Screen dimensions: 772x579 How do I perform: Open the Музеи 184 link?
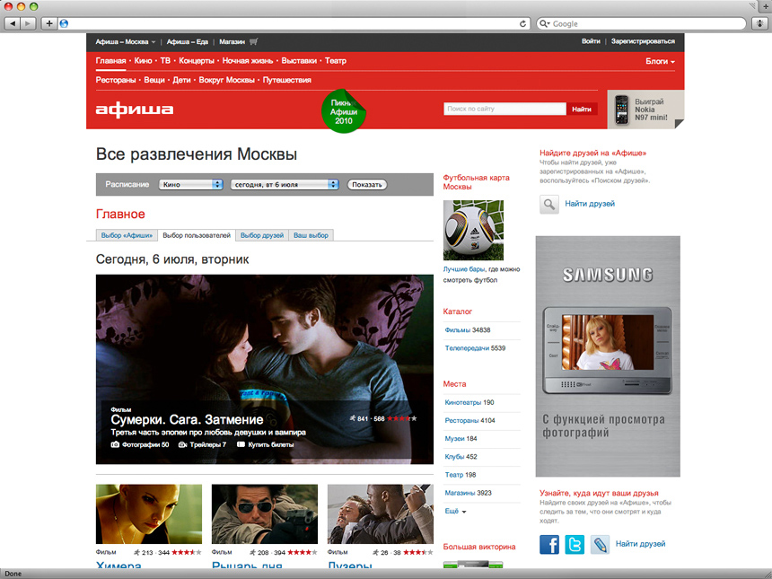click(x=461, y=439)
